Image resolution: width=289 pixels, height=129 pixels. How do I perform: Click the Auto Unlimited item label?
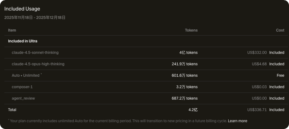[x=26, y=75]
